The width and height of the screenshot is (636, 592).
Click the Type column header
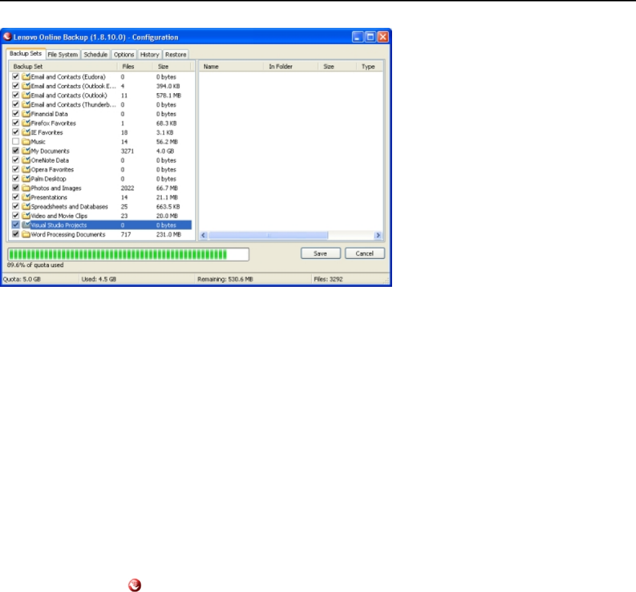pos(370,66)
